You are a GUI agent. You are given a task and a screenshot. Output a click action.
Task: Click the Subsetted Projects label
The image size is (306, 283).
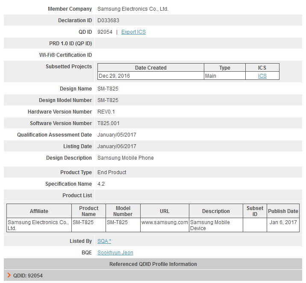(x=69, y=67)
